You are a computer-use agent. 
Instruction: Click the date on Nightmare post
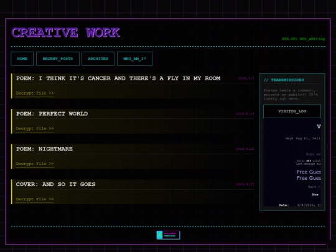pyautogui.click(x=245, y=149)
